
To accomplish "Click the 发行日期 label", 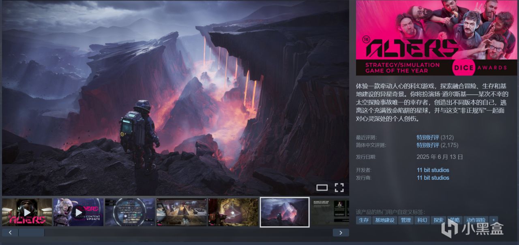I will [366, 157].
